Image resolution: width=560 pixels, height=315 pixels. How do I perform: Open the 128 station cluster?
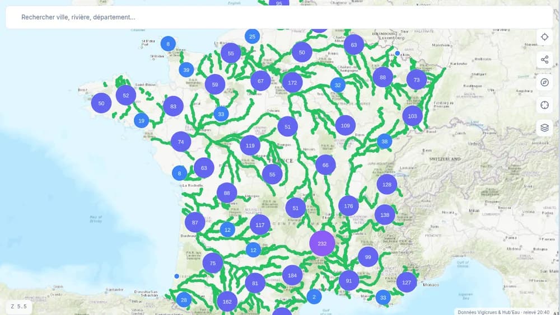pos(387,185)
